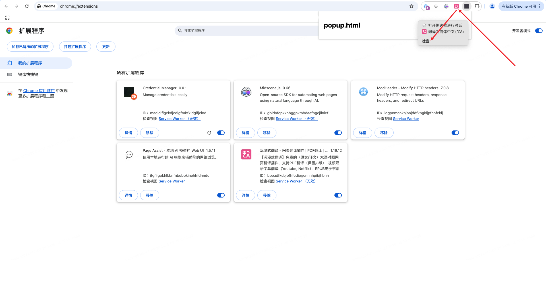Open the Midscene.js toolbar icon
Screen dimensions: 546x295
click(x=446, y=6)
